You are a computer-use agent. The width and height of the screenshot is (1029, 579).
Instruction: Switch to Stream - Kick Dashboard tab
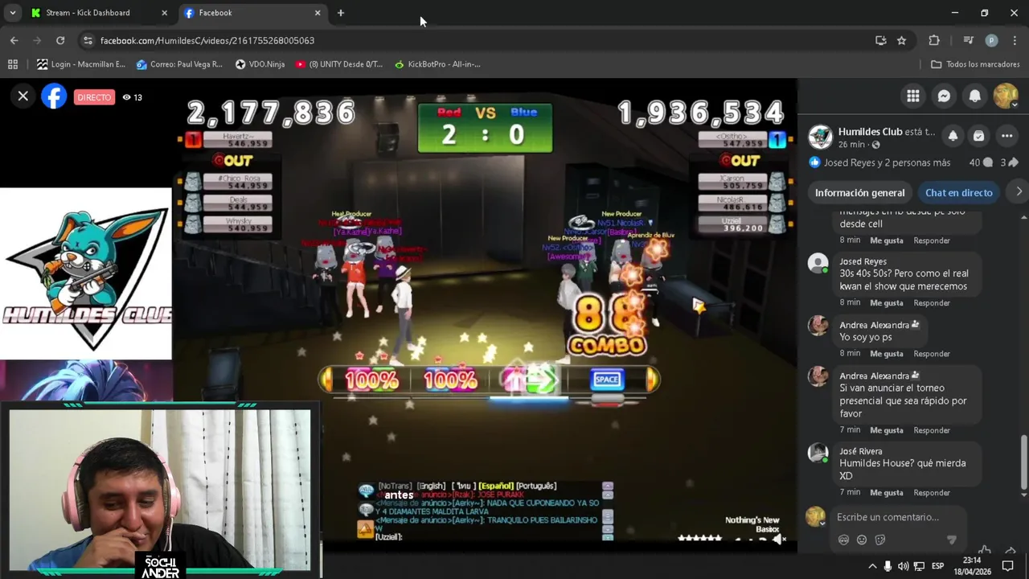coord(88,13)
